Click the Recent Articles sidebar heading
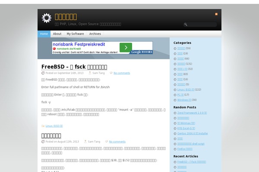 click(x=186, y=157)
